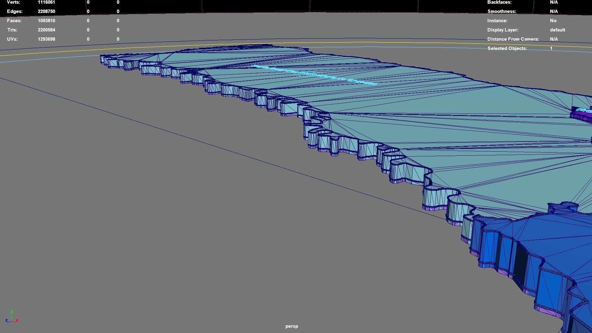Click the Backfaces label in the HUD
Image resolution: width=592 pixels, height=333 pixels.
(x=499, y=2)
